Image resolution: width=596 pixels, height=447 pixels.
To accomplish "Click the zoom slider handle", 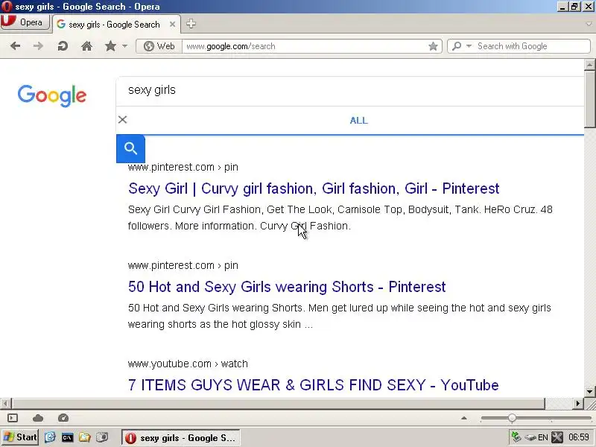I will click(512, 418).
